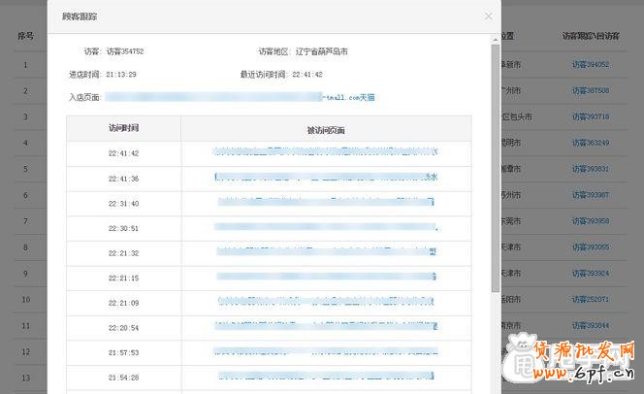Click the 访问时间 column header
Viewport: 644px width, 394px height.
pyautogui.click(x=123, y=128)
